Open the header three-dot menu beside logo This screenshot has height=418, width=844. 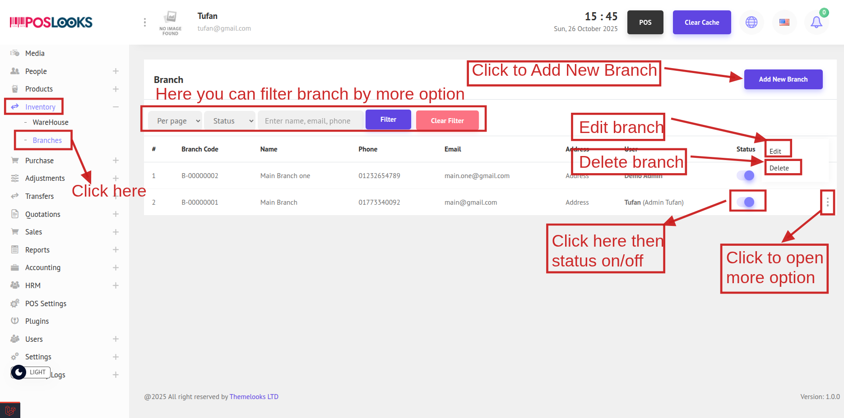(x=144, y=22)
